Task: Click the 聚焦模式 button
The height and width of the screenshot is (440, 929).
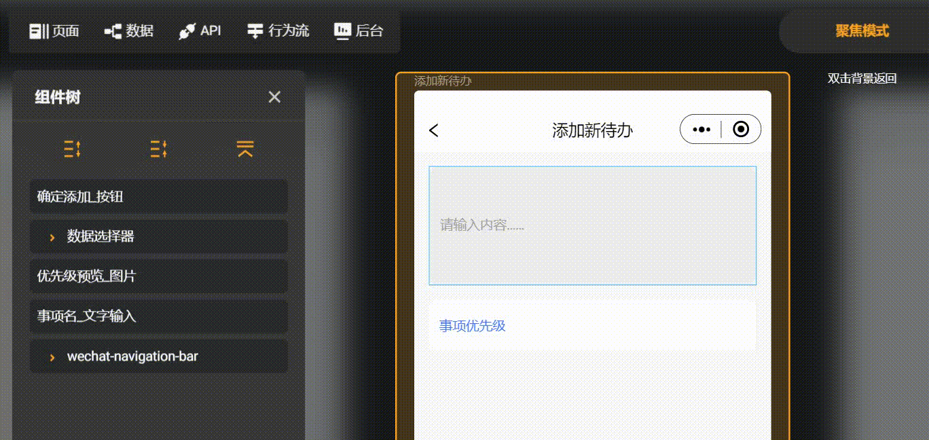Action: [862, 31]
